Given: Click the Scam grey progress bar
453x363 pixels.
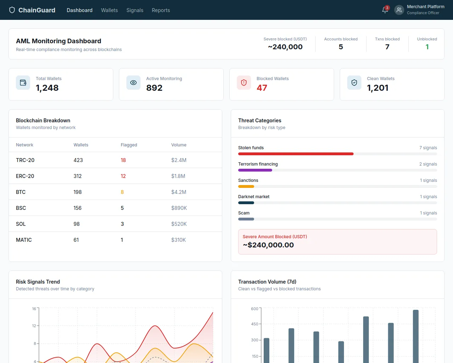Looking at the screenshot, I should pyautogui.click(x=246, y=219).
